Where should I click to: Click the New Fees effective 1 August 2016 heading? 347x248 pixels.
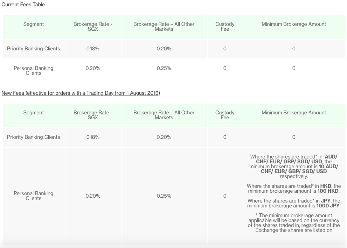pyautogui.click(x=81, y=93)
